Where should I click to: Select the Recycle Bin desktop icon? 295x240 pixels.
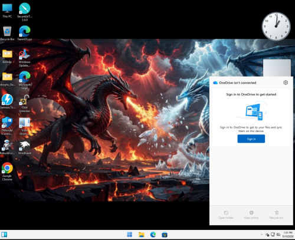pos(7,33)
